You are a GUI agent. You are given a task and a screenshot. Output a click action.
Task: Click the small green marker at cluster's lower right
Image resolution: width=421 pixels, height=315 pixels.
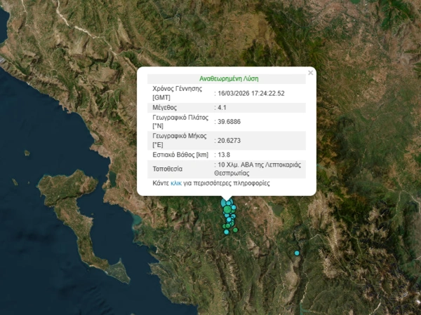tap(236, 230)
